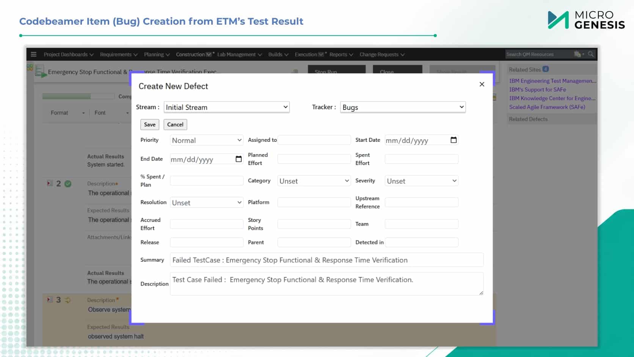Click the End Date input field
Image resolution: width=634 pixels, height=357 pixels.
[207, 159]
